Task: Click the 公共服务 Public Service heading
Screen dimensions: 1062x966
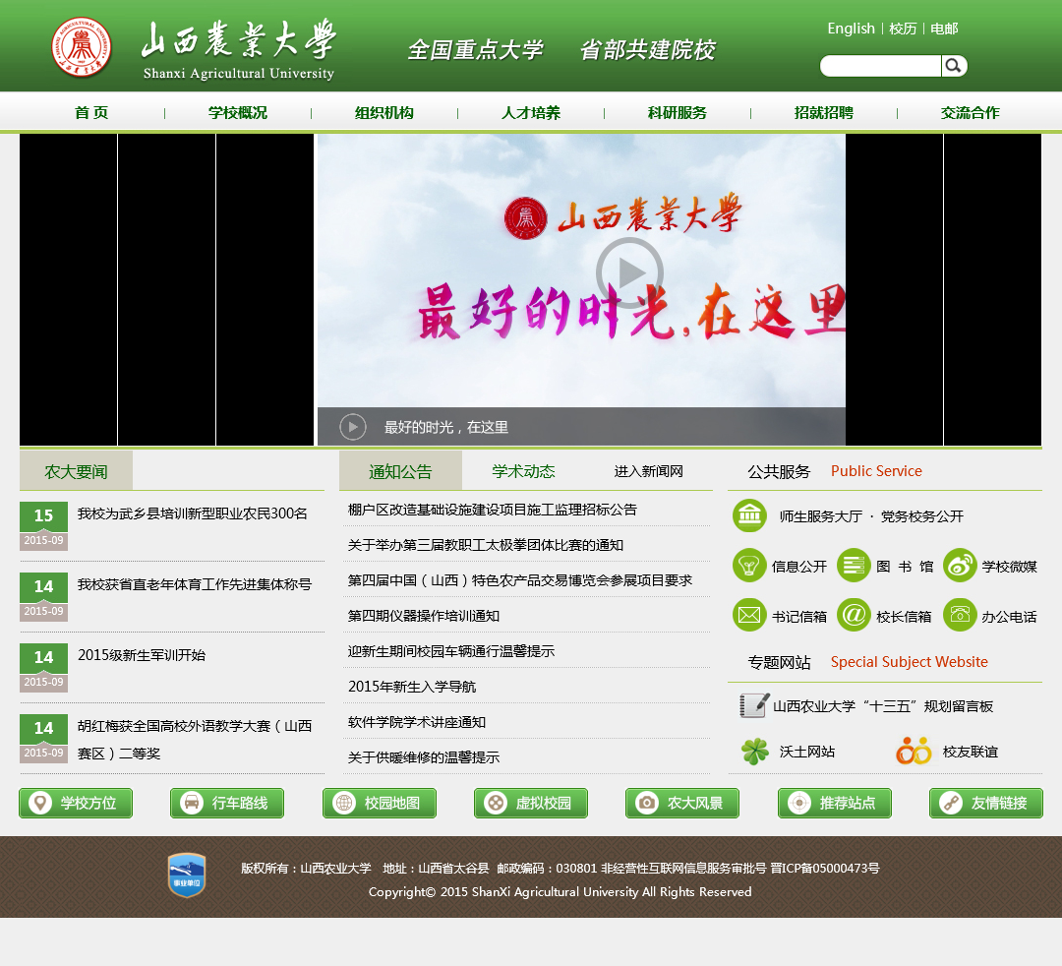Action: click(835, 471)
